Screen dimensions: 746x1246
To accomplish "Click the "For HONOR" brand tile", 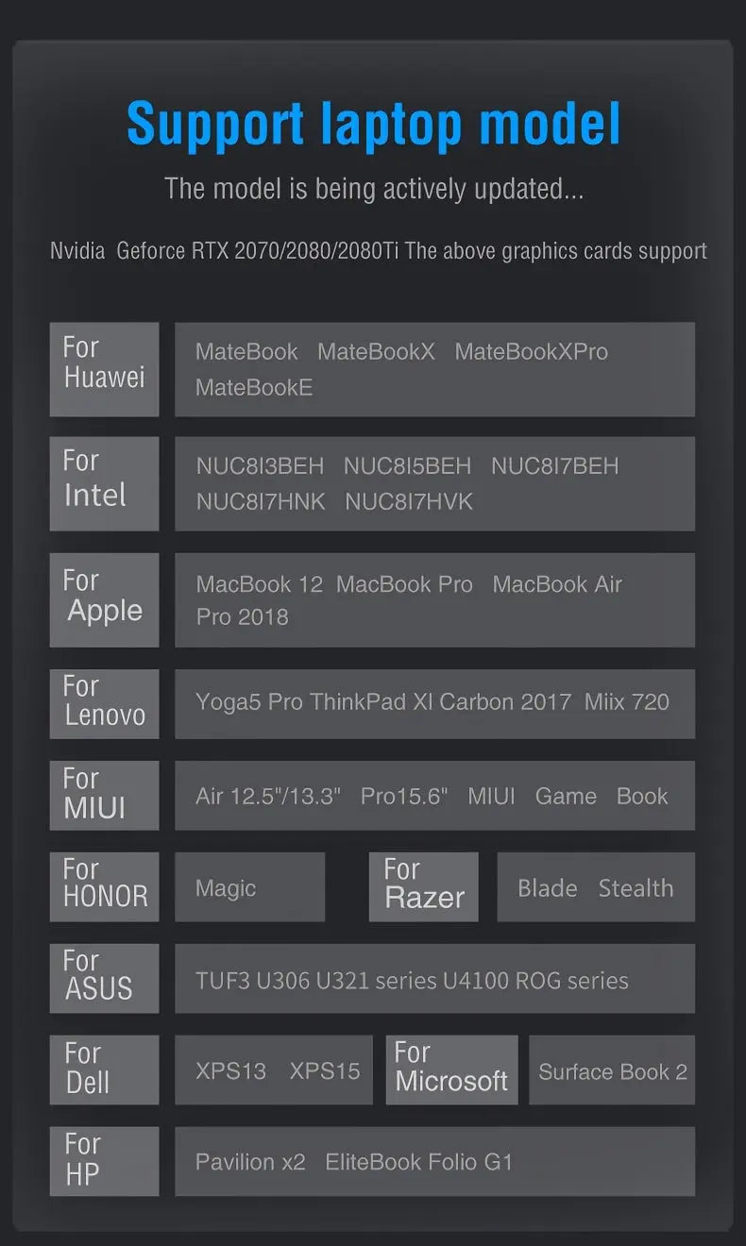I will tap(104, 886).
